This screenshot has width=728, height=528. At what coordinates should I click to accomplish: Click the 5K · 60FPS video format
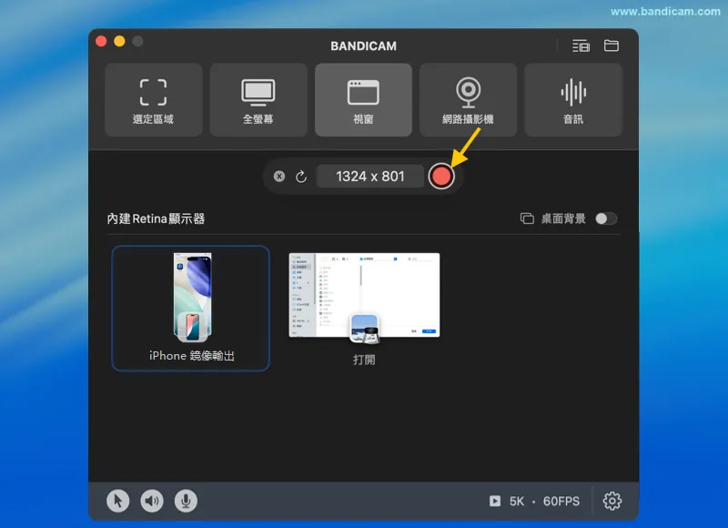tap(544, 501)
